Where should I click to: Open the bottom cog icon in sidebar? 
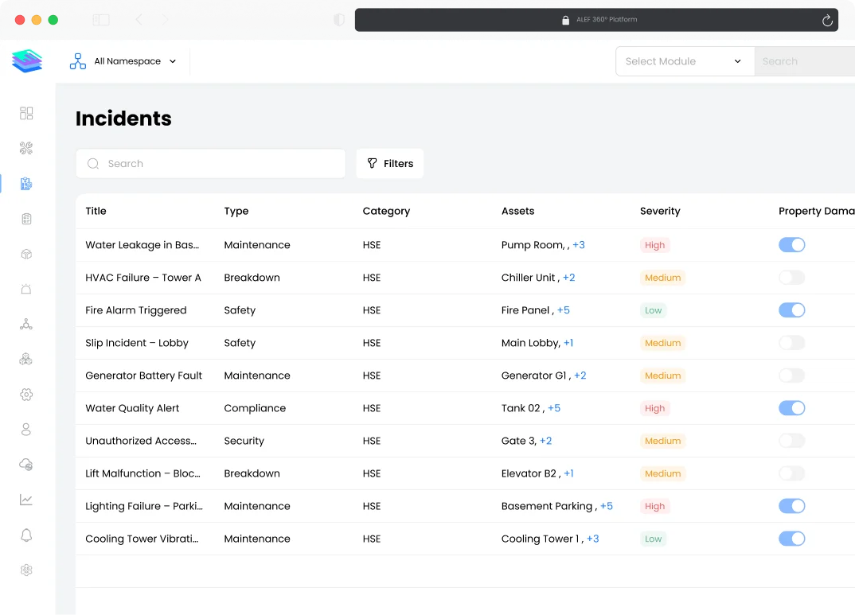26,570
